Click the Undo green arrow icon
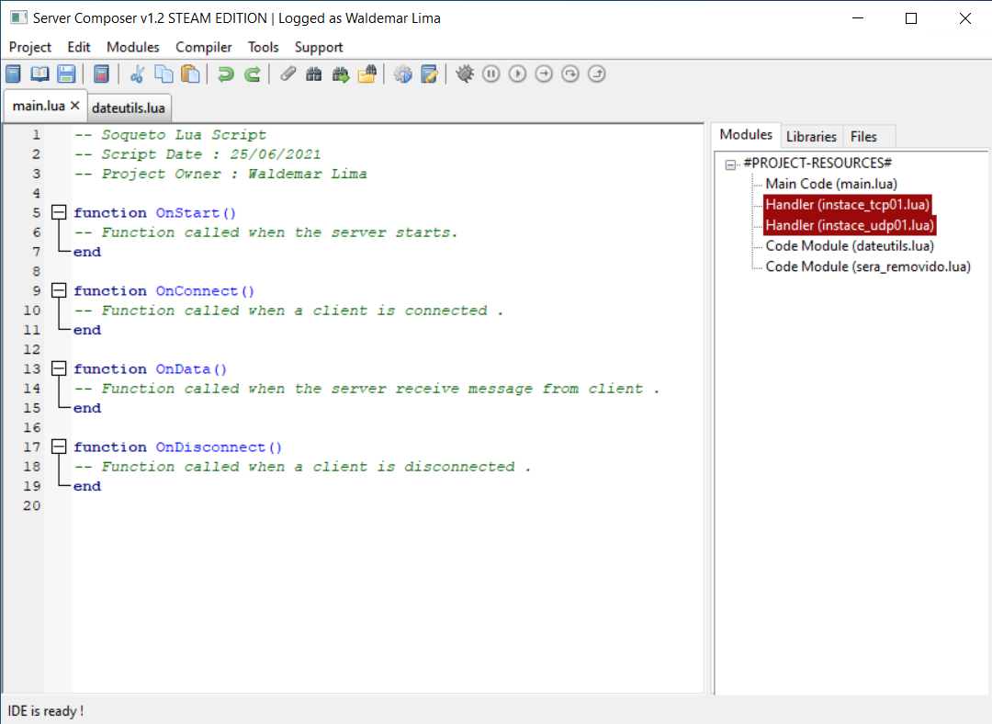The height and width of the screenshot is (724, 992). [225, 74]
